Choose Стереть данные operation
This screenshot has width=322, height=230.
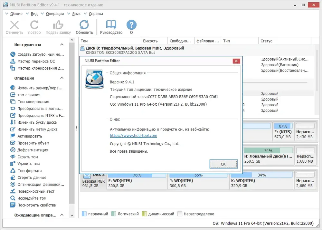[28, 177]
